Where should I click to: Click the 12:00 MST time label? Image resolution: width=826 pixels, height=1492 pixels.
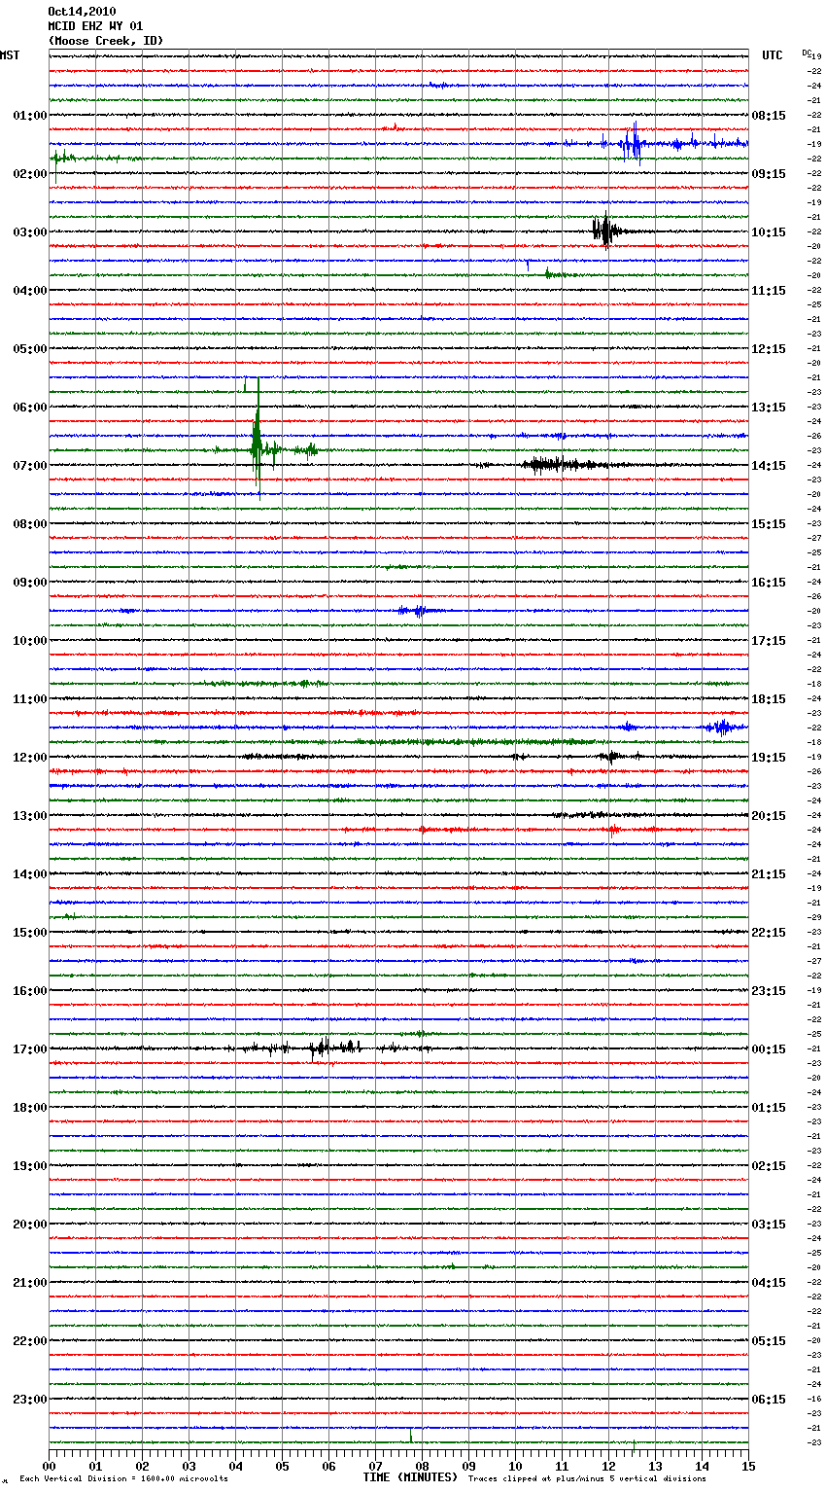coord(30,758)
